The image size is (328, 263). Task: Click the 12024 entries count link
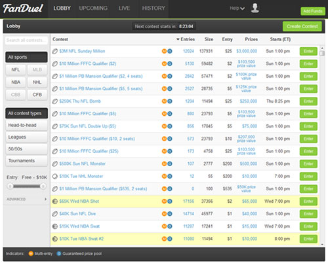coord(188,51)
